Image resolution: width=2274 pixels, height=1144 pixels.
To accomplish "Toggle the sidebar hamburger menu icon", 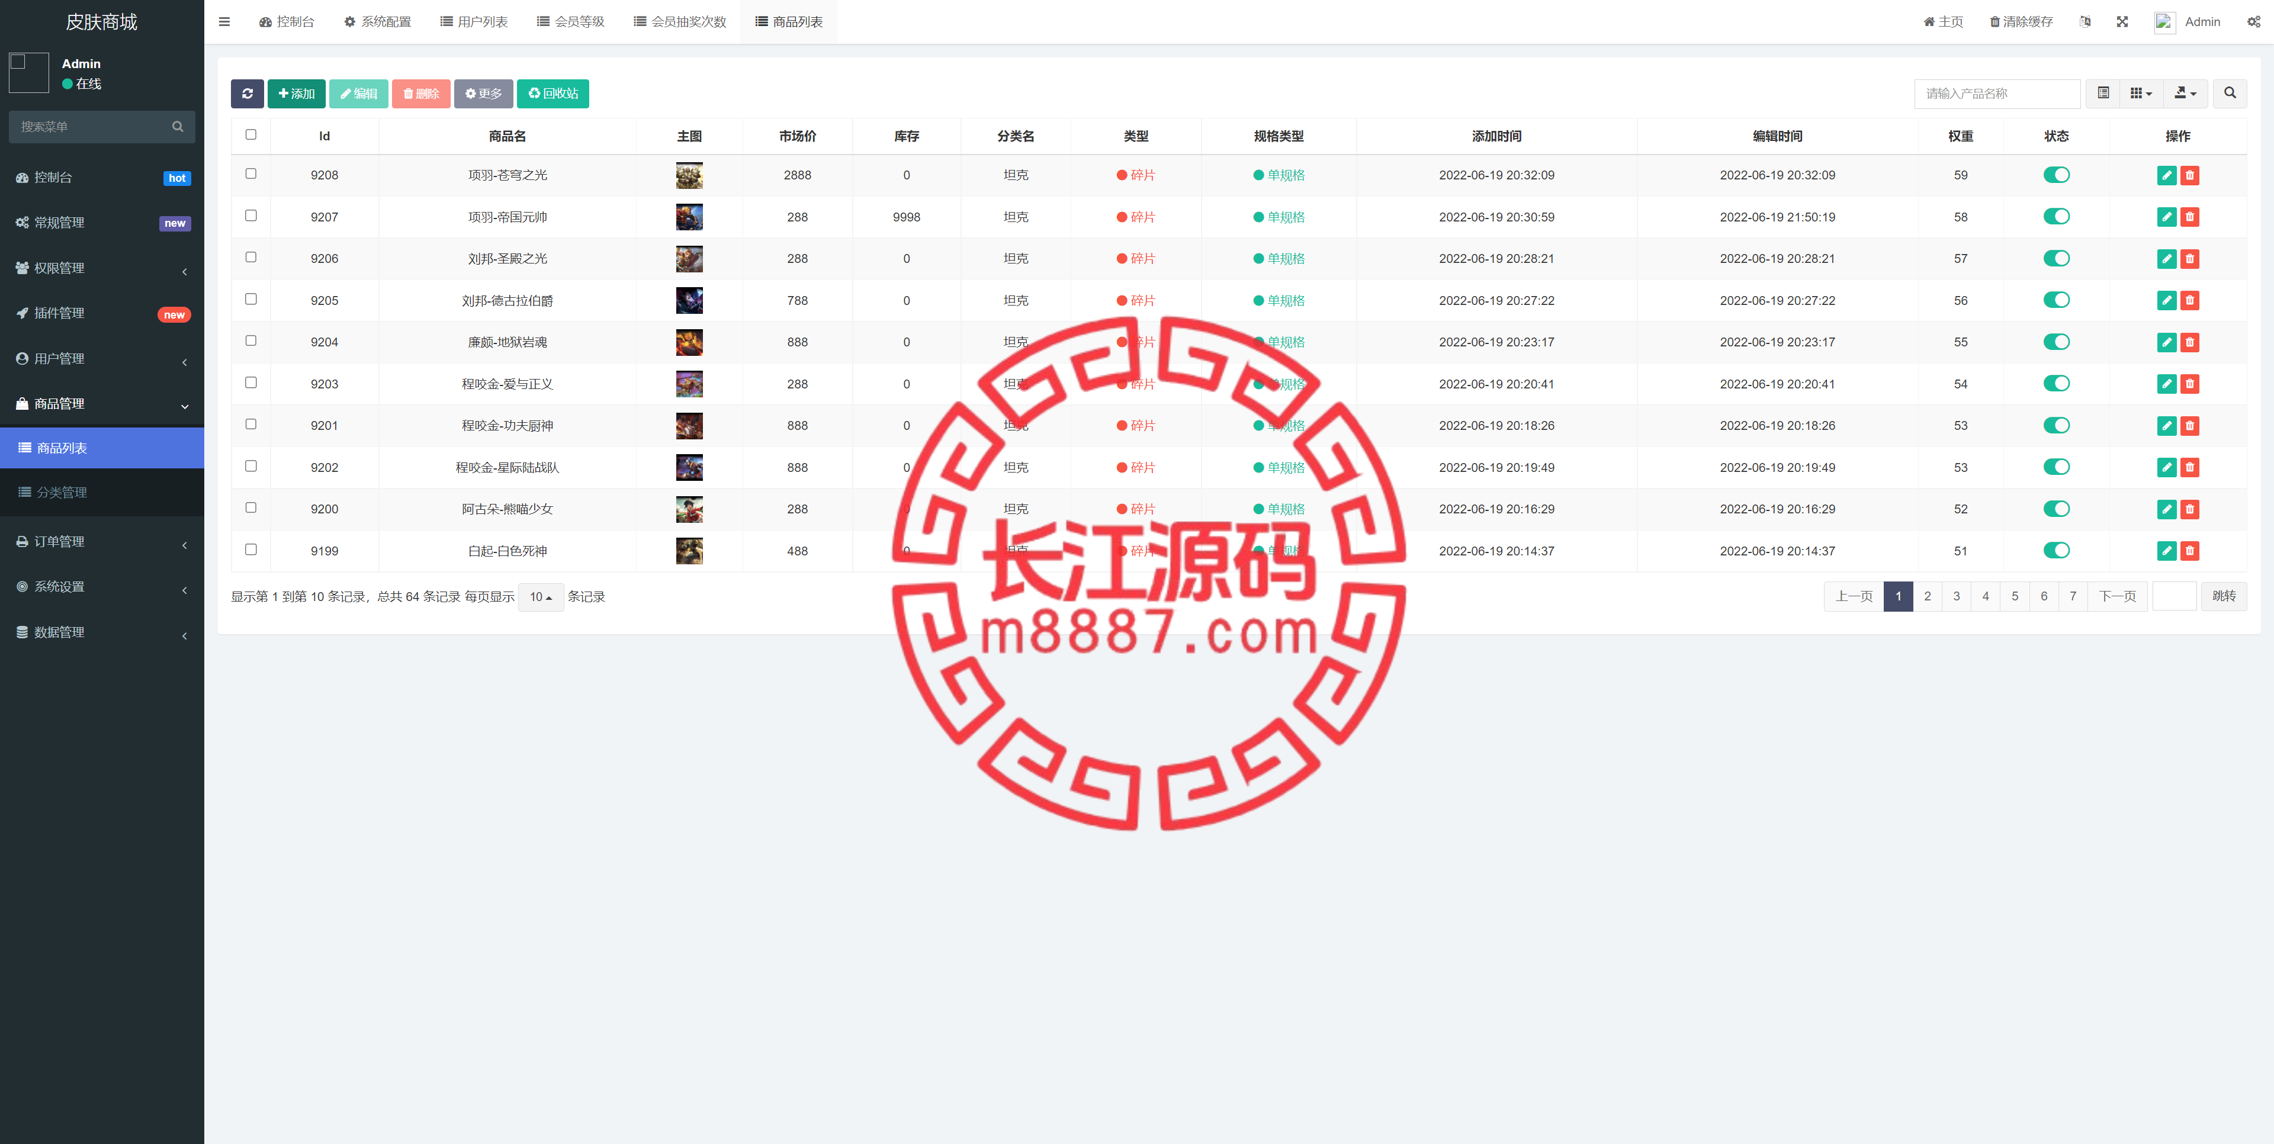I will coord(224,22).
